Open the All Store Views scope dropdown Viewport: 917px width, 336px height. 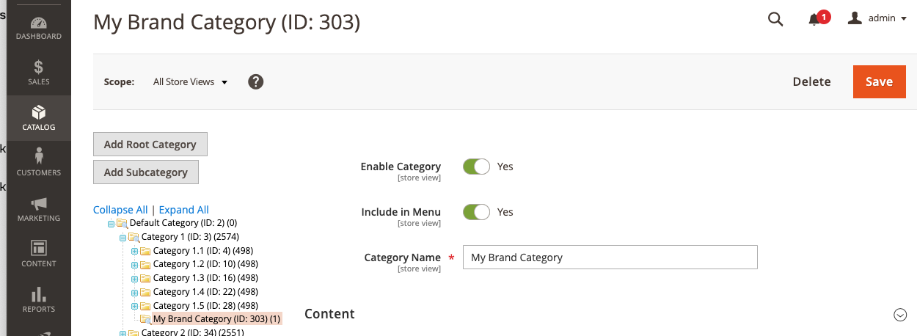coord(190,82)
